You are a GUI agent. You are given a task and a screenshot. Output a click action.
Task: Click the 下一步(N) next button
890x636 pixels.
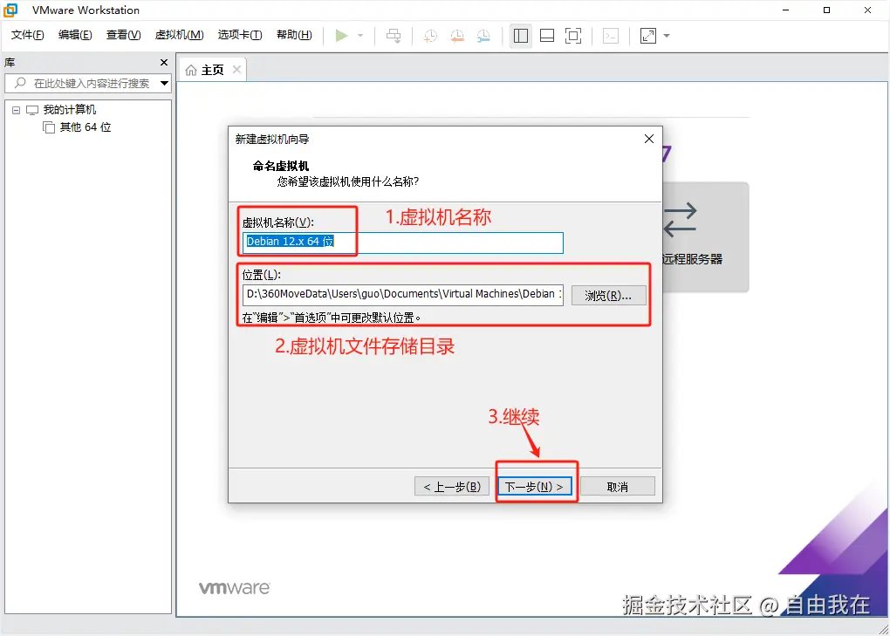pyautogui.click(x=534, y=487)
